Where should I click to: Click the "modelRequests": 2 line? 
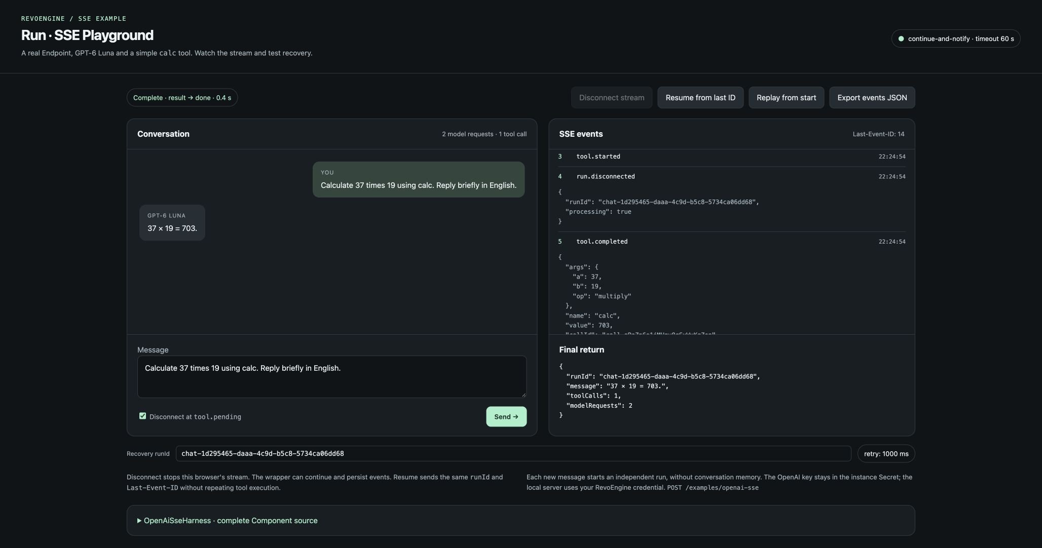[599, 406]
